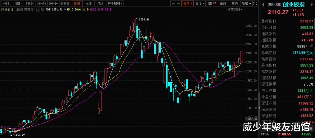Select the 周线 weekly chart tab
The width and height of the screenshot is (315, 138).
coord(89,3)
